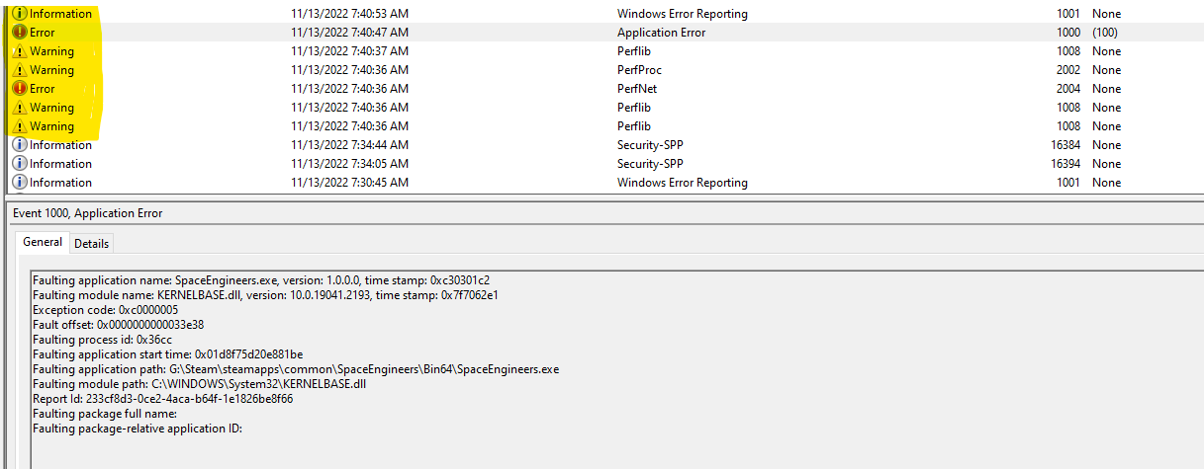
Task: Click event ID 16384
Action: click(x=1065, y=145)
